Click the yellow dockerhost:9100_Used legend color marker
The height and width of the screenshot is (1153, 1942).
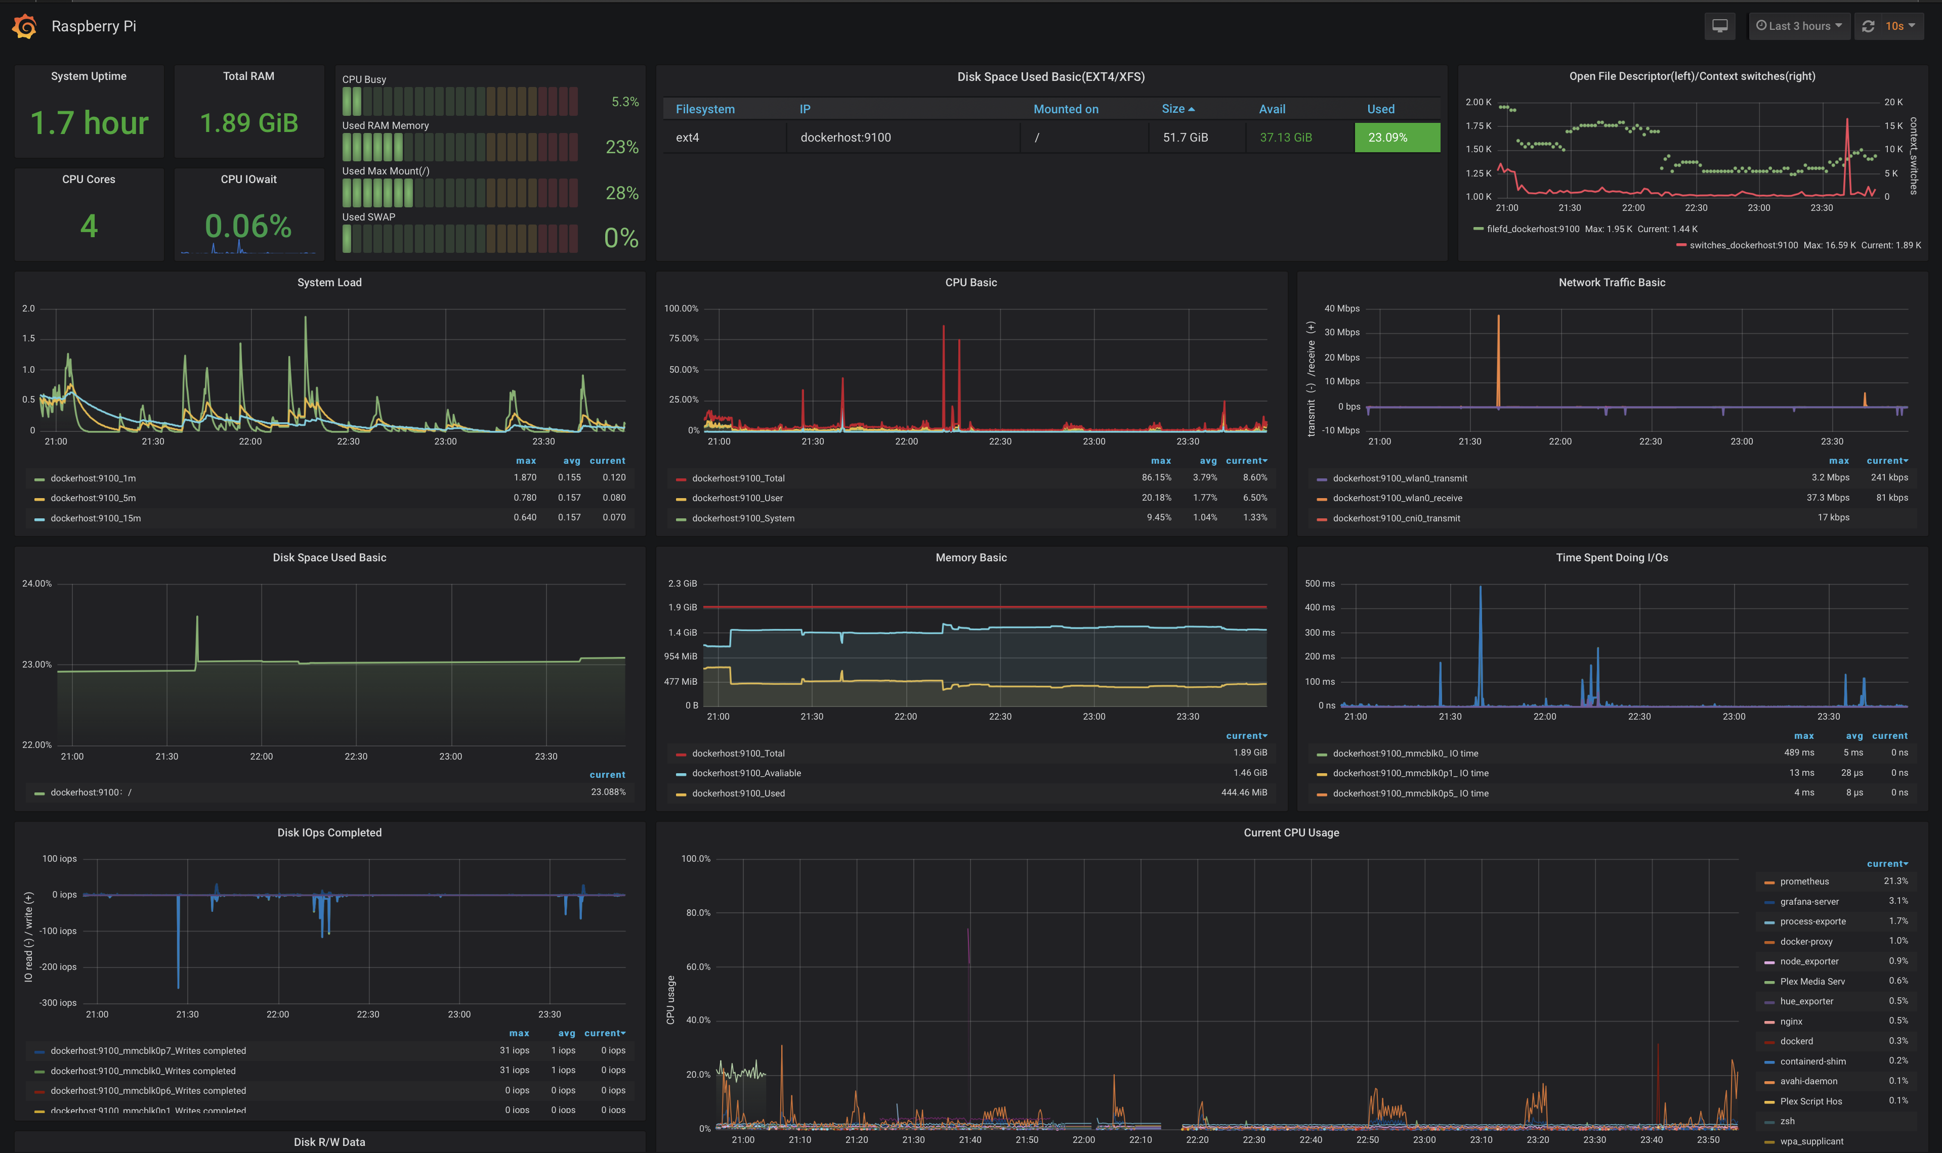[x=681, y=794]
